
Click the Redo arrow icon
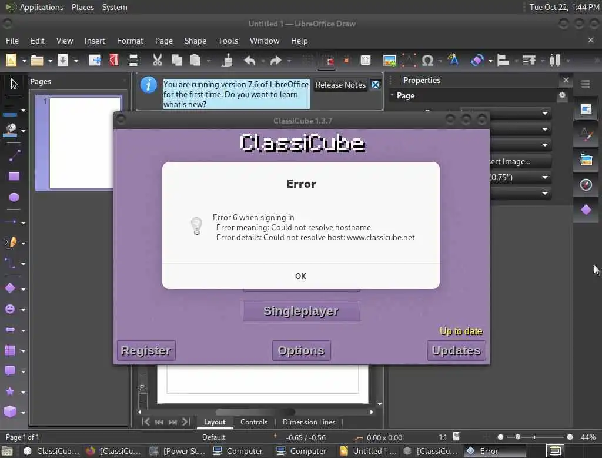tap(276, 61)
